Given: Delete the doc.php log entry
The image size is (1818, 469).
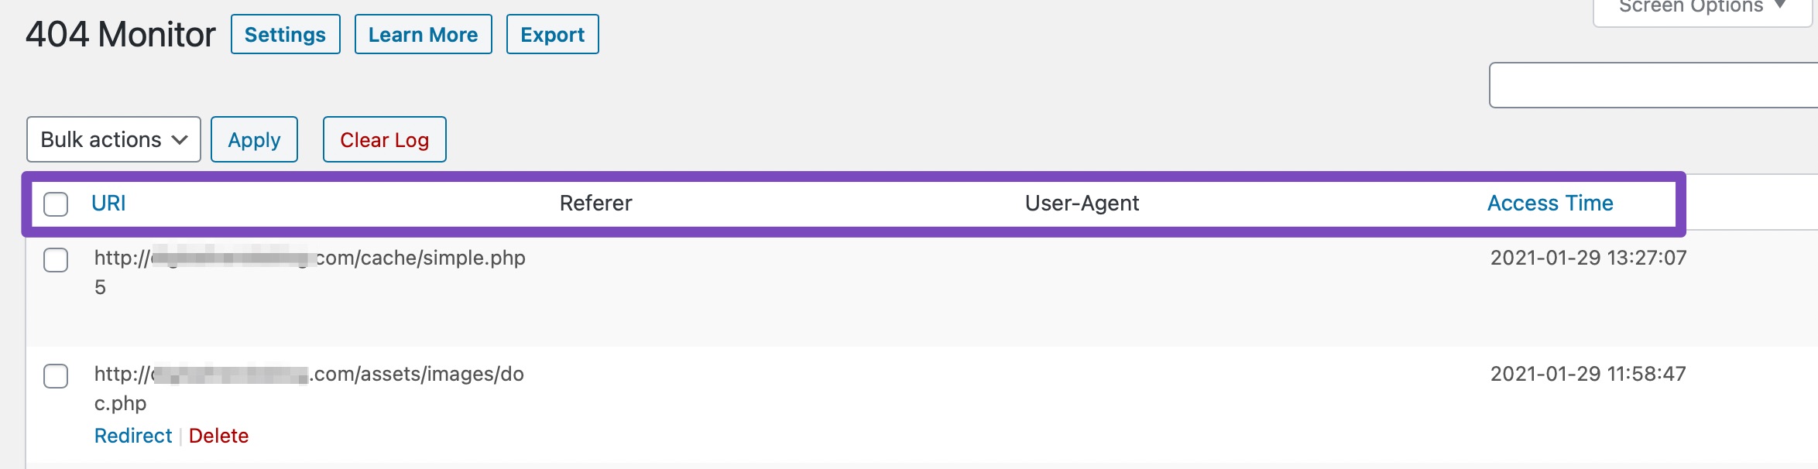Looking at the screenshot, I should [x=218, y=436].
